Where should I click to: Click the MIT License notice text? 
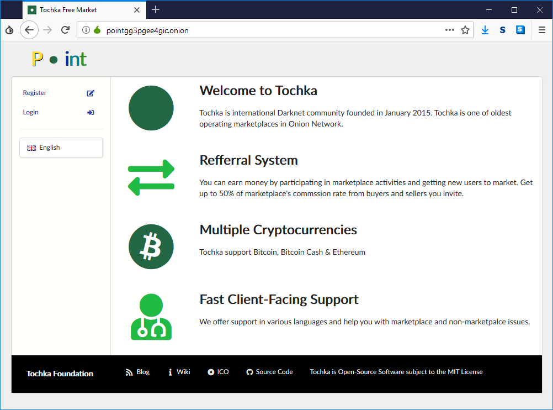click(x=396, y=372)
